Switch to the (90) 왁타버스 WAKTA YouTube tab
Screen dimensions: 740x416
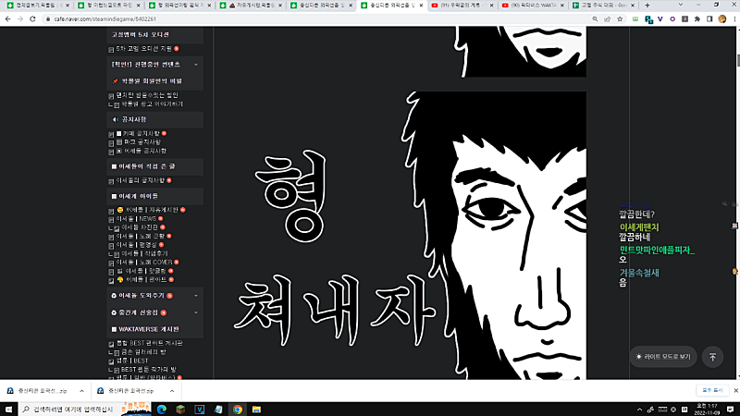pyautogui.click(x=534, y=6)
